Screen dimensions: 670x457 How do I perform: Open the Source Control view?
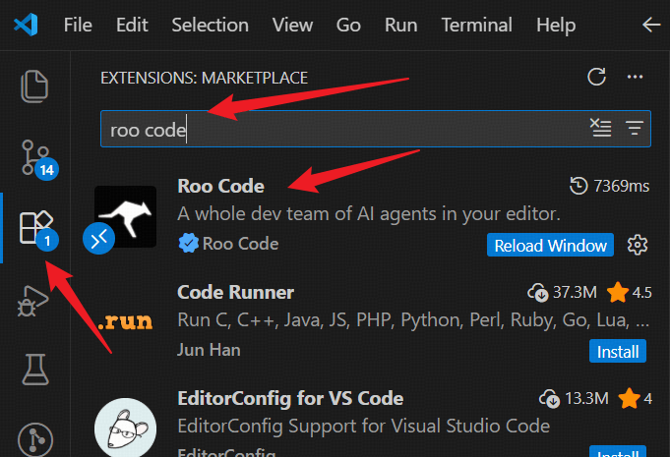pyautogui.click(x=35, y=157)
